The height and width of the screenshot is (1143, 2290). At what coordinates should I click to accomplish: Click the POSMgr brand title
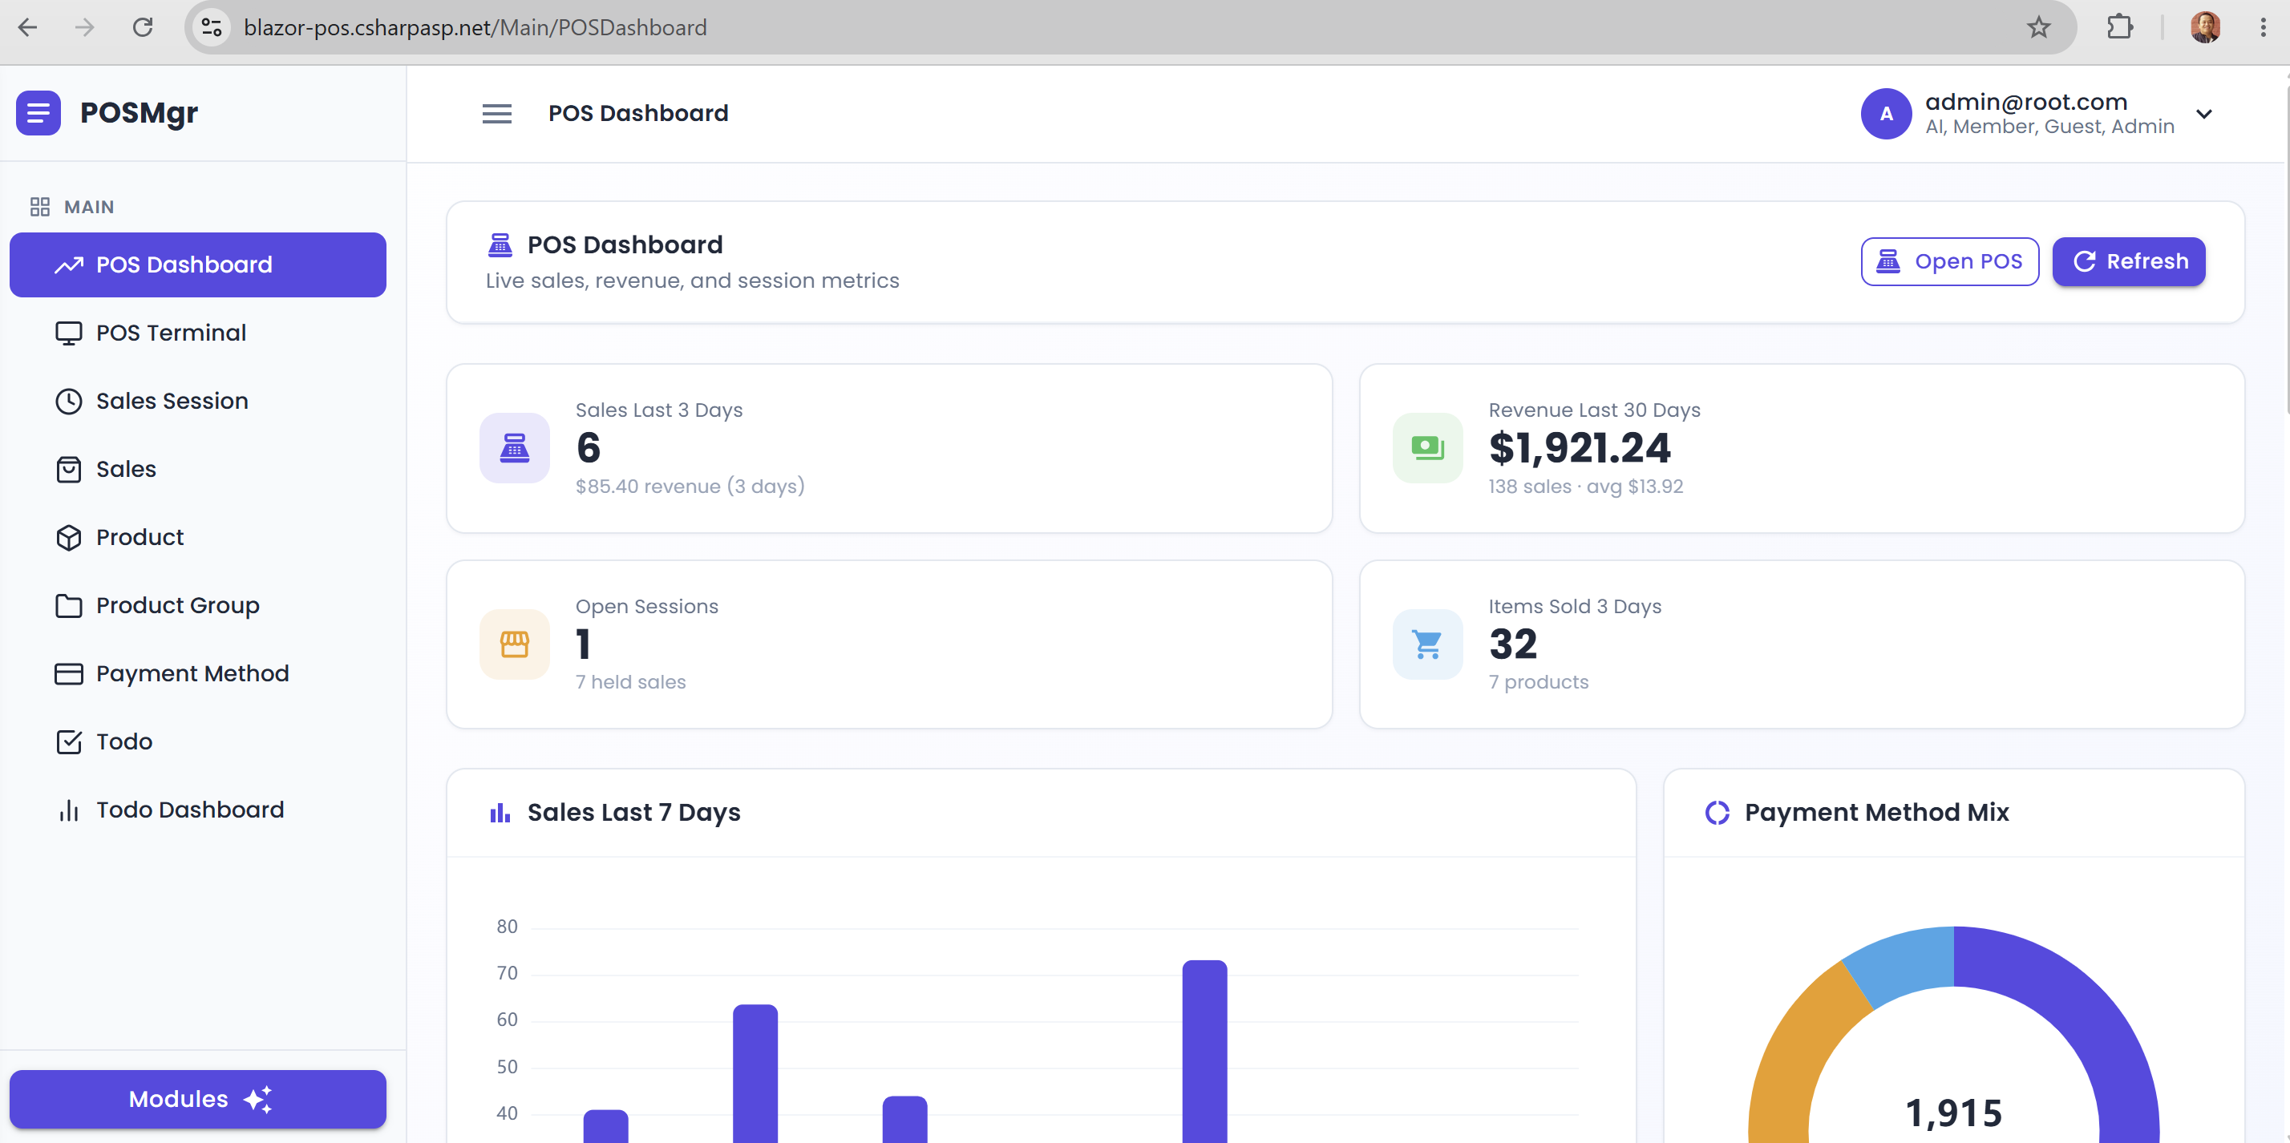click(x=139, y=113)
